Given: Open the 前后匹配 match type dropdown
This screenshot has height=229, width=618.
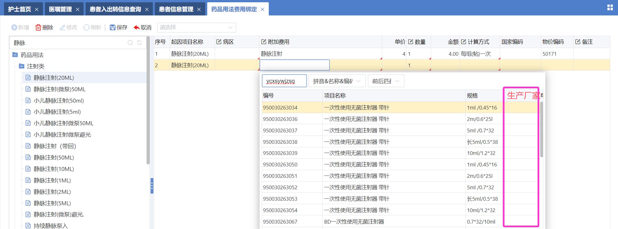Looking at the screenshot, I should (386, 81).
